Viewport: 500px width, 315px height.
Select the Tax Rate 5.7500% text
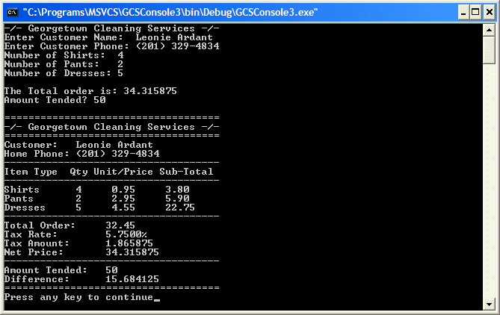pos(126,234)
